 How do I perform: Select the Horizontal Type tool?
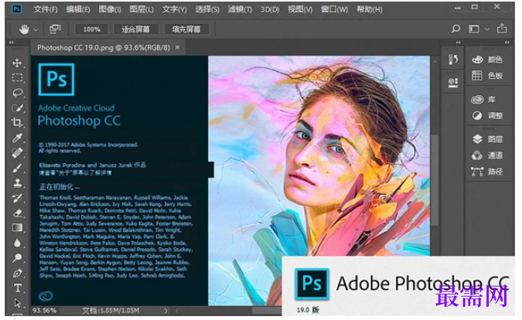tap(17, 288)
